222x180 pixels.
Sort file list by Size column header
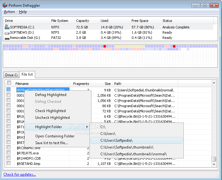(102, 84)
